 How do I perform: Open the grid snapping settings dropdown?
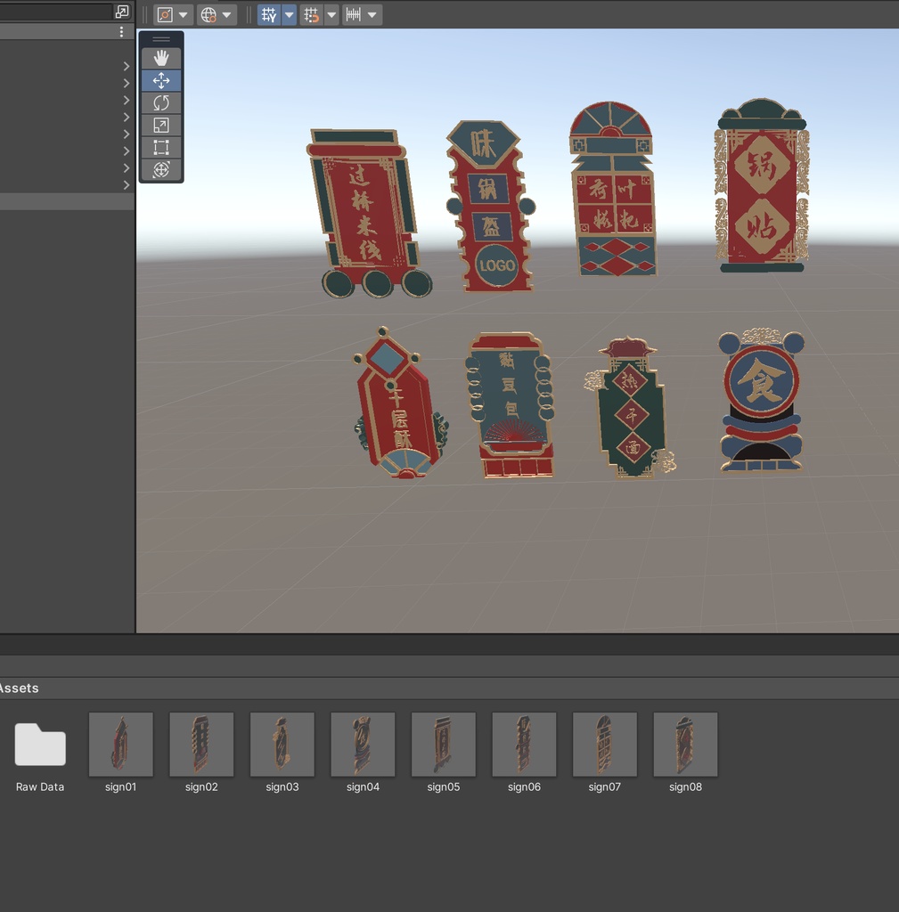(331, 14)
